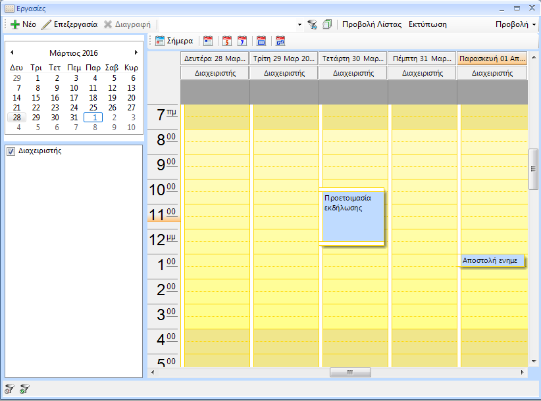This screenshot has width=541, height=401.
Task: Apply filter using green funnel icon at bottom
Action: pos(25,389)
